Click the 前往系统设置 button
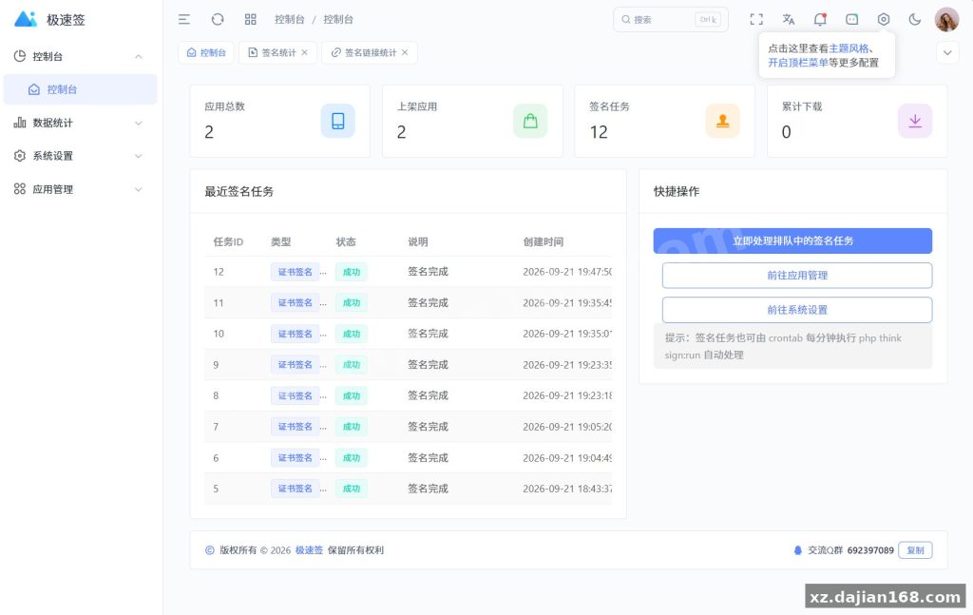 pyautogui.click(x=797, y=310)
